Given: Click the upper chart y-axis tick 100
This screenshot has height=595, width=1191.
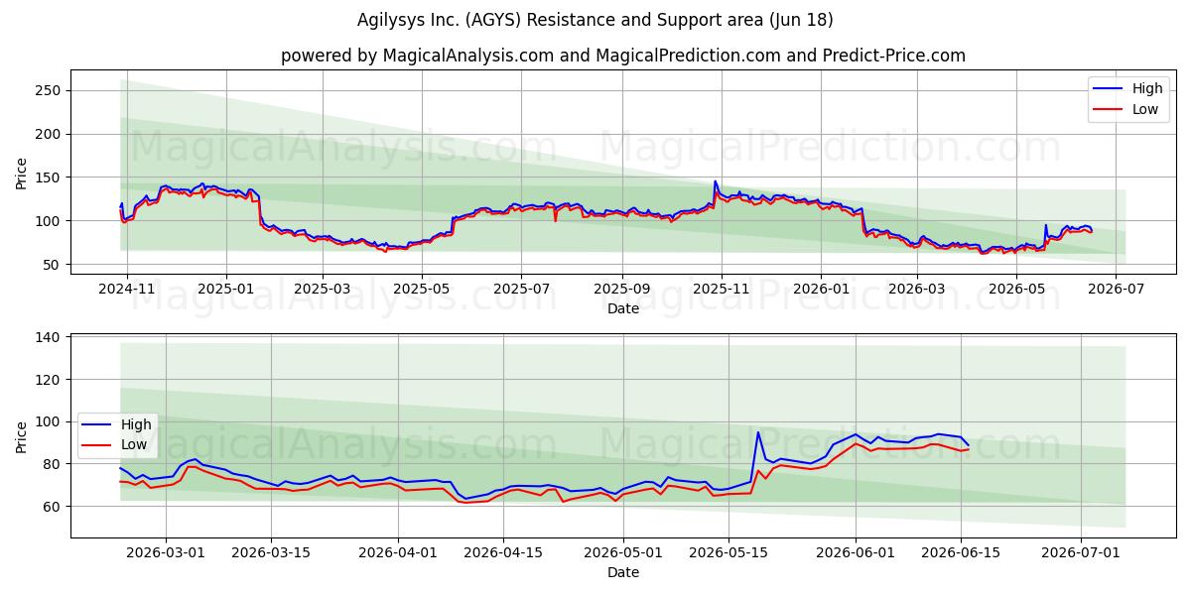Looking at the screenshot, I should pos(50,221).
